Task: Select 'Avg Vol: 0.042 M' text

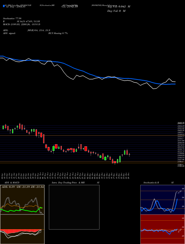Action: coord(119,7)
